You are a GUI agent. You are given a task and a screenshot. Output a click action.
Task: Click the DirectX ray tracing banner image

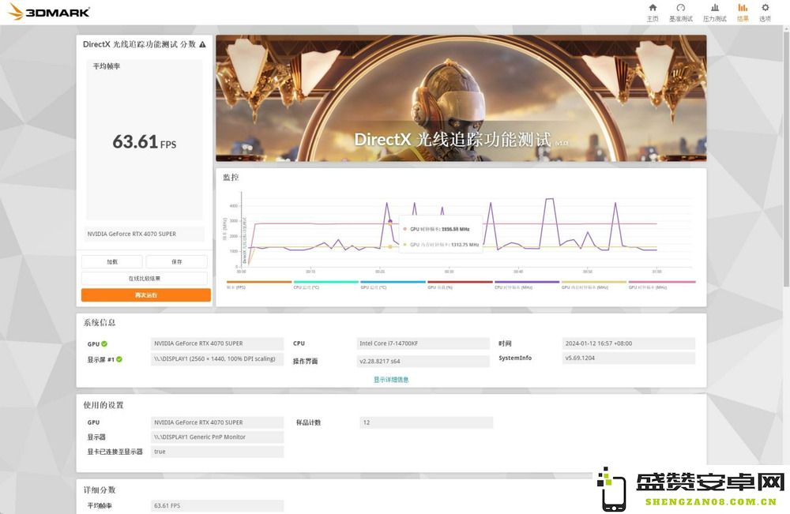tap(461, 98)
